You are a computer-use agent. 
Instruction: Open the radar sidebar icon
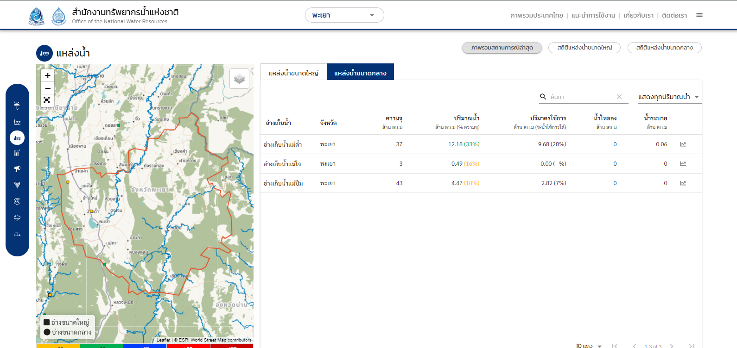(x=17, y=201)
